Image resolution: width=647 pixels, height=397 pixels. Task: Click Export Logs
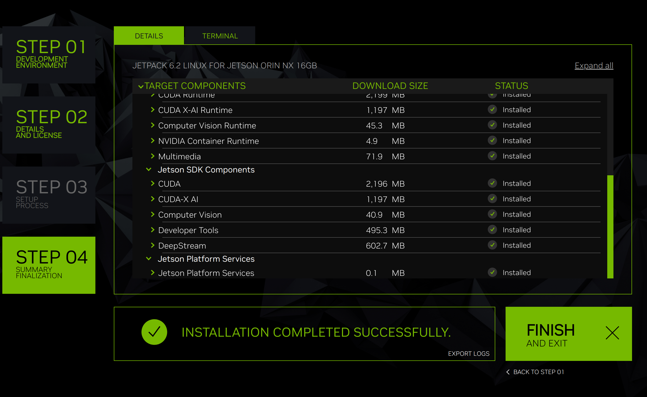tap(469, 353)
